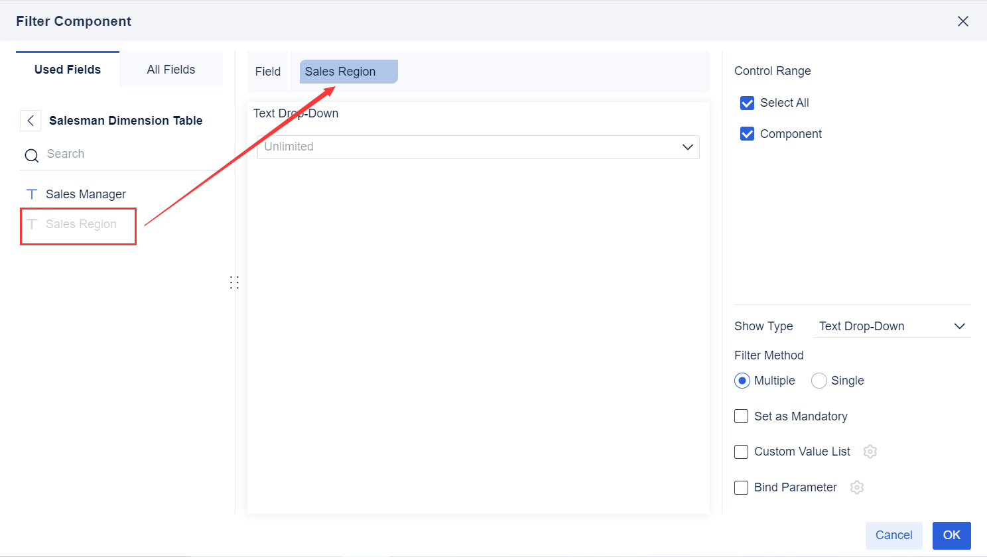Click the Cancel button
The width and height of the screenshot is (987, 557).
[x=893, y=535]
